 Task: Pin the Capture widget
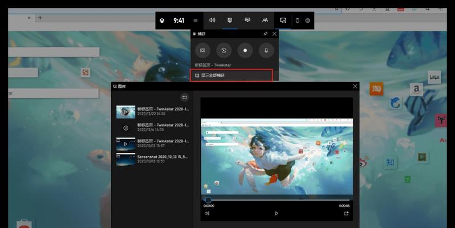pos(265,34)
